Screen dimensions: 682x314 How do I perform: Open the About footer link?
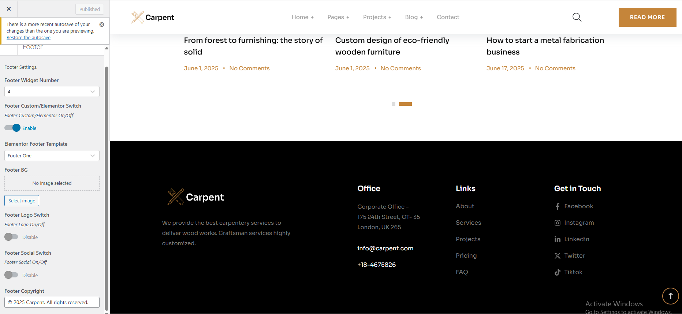[465, 206]
